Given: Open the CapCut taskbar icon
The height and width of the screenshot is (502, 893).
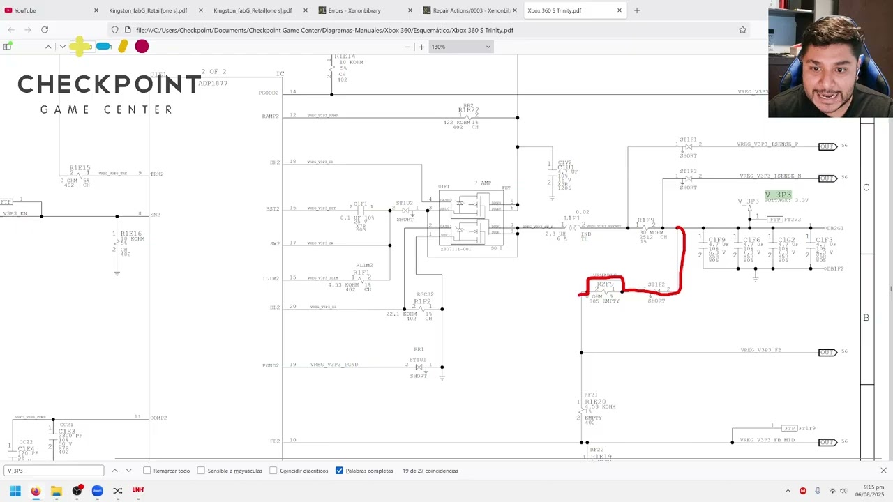Looking at the screenshot, I should coord(118,490).
